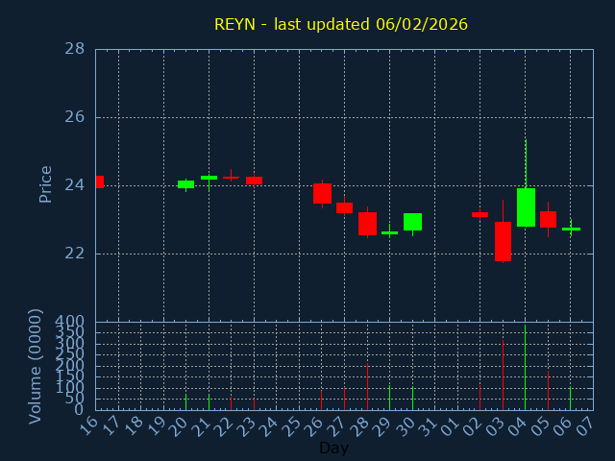Click the red volume bar on day 05
This screenshot has height=461, width=615.
click(548, 391)
